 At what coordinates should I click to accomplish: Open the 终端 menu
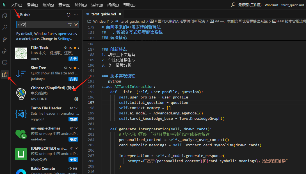click(x=113, y=5)
